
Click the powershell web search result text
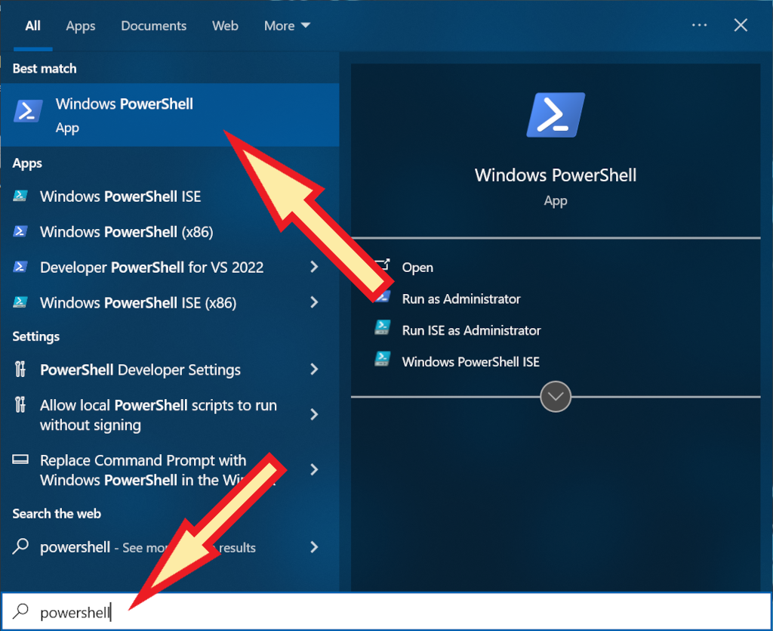point(148,547)
